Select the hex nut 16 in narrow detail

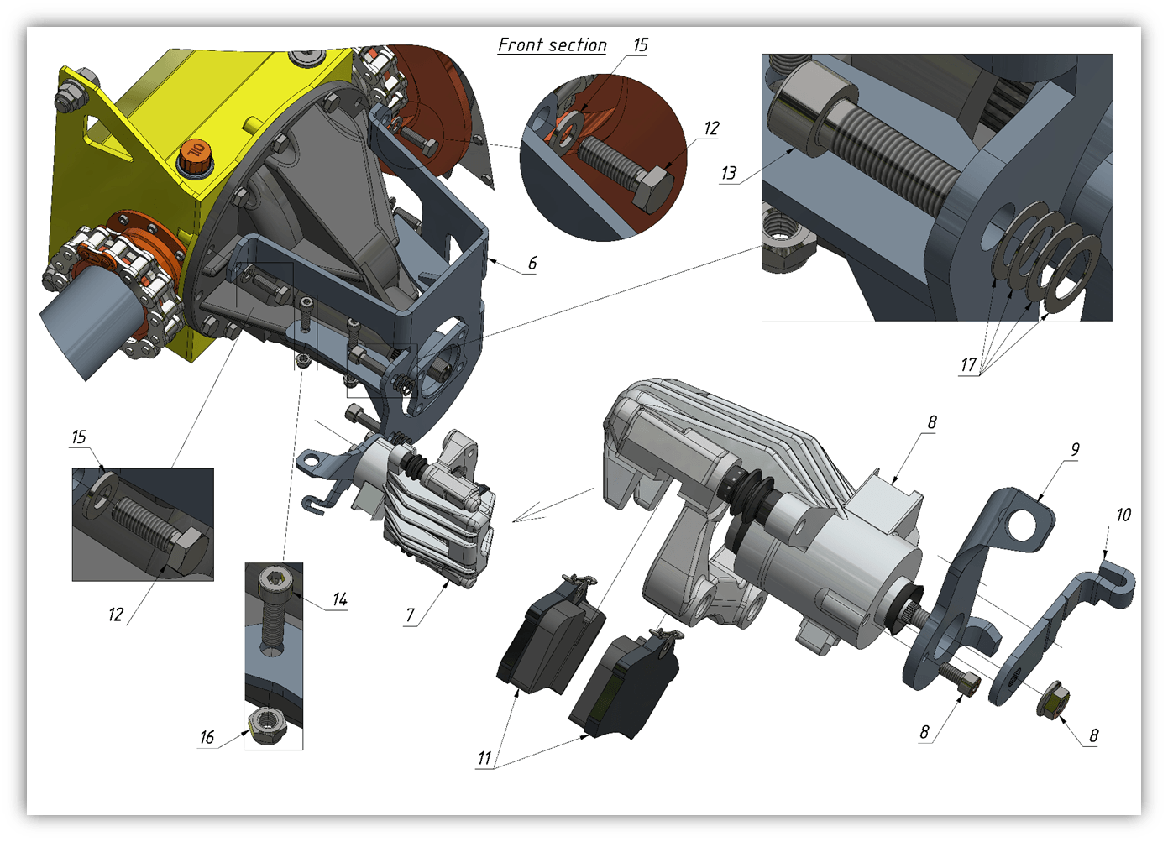coord(268,725)
